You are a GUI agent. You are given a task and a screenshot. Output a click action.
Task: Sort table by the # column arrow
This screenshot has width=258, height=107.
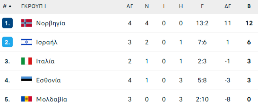[10, 6]
